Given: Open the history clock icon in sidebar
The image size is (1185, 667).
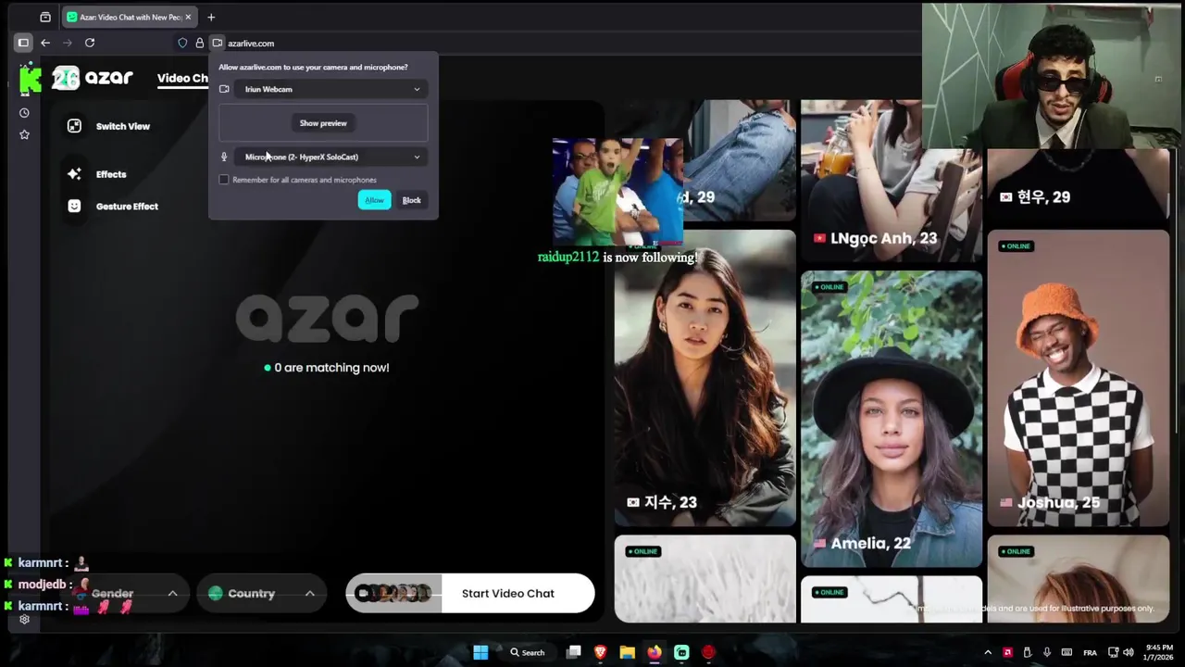Looking at the screenshot, I should (x=24, y=113).
